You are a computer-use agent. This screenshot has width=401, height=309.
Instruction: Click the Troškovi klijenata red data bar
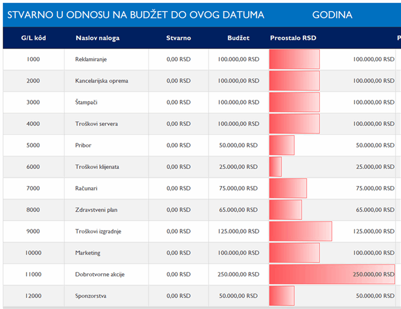(276, 166)
